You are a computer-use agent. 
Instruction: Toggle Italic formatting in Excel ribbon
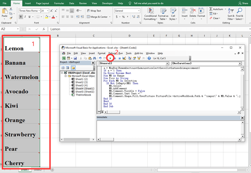25,17
